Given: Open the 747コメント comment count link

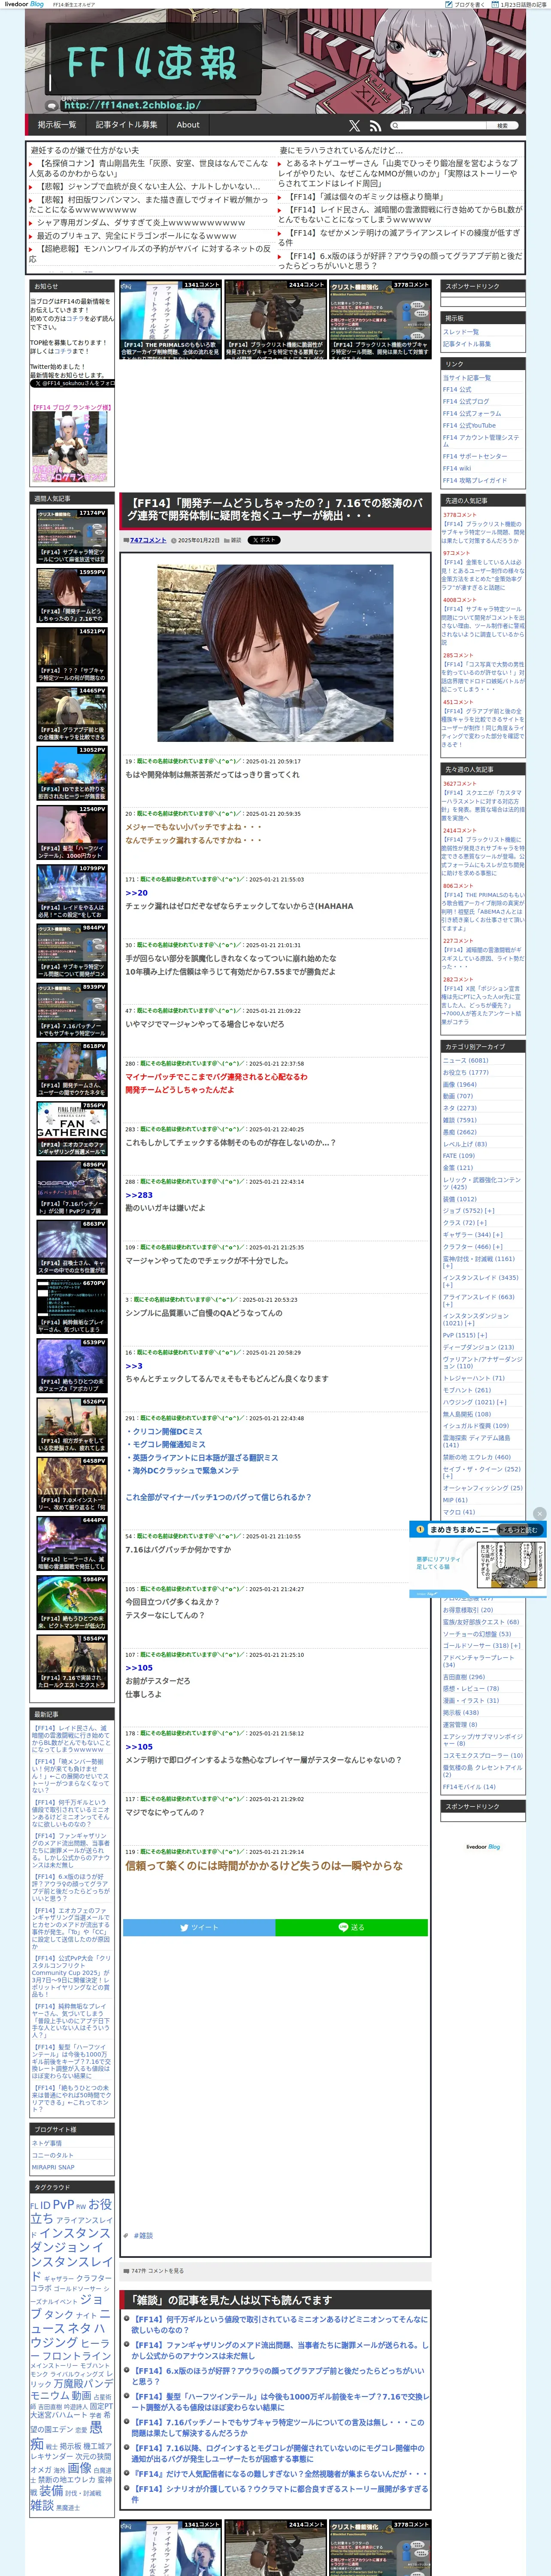Looking at the screenshot, I should (148, 540).
